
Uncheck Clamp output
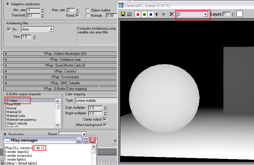coord(105,119)
